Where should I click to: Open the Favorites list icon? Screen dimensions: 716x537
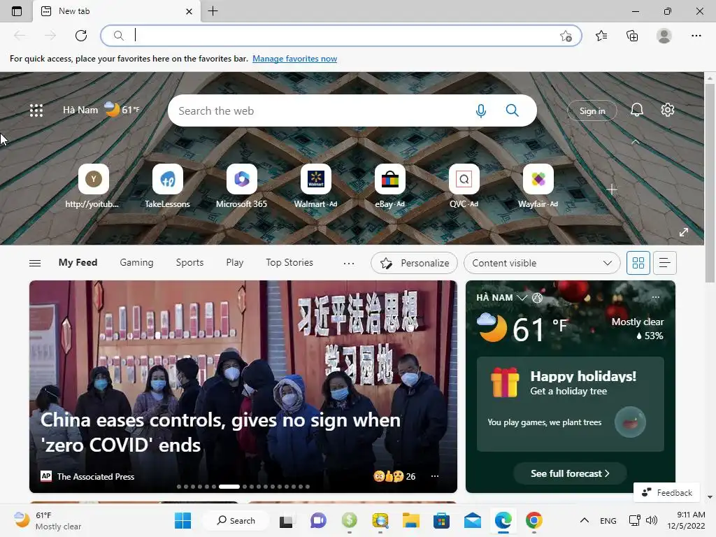point(601,36)
